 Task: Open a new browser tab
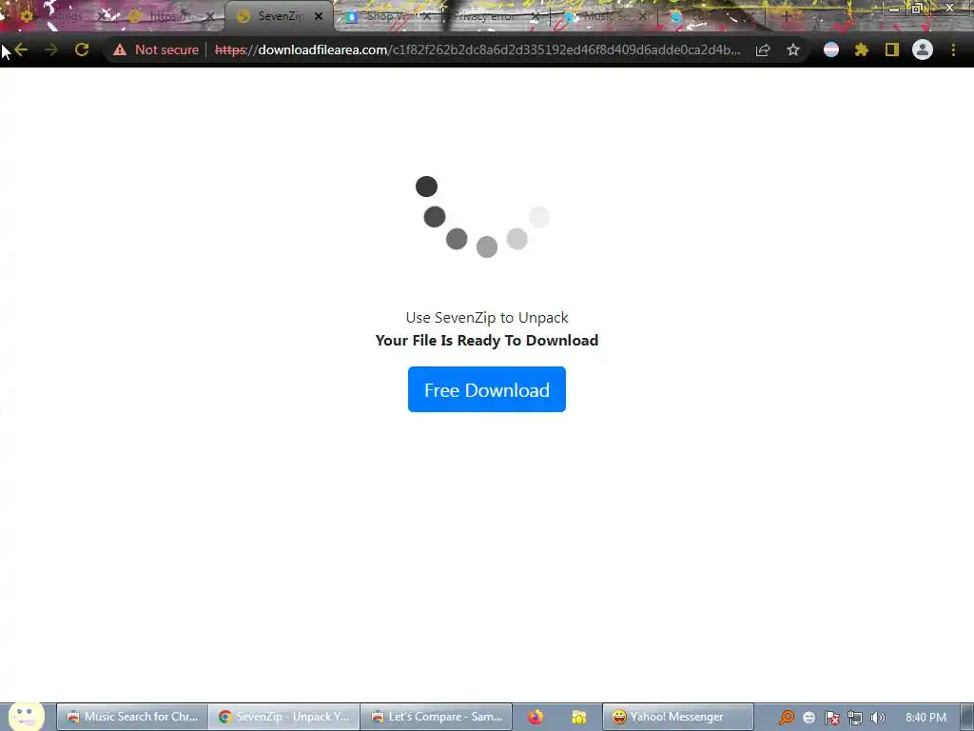(786, 16)
